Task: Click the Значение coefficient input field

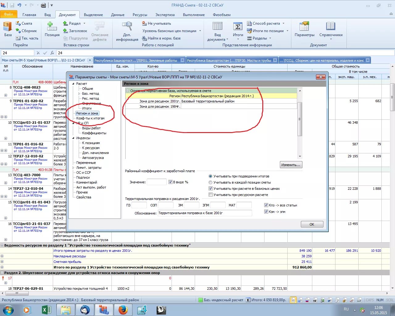Action: click(x=157, y=182)
